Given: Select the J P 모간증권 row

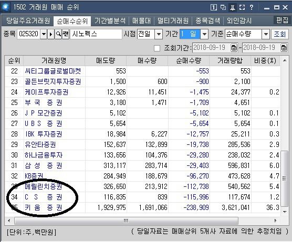Looking at the screenshot, I should (x=142, y=113).
